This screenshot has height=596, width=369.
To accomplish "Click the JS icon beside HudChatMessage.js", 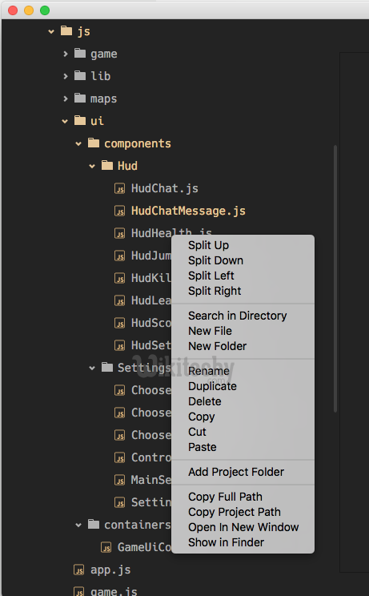I will pos(119,211).
